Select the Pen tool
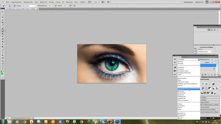This screenshot has height=124, width=221. [3, 50]
